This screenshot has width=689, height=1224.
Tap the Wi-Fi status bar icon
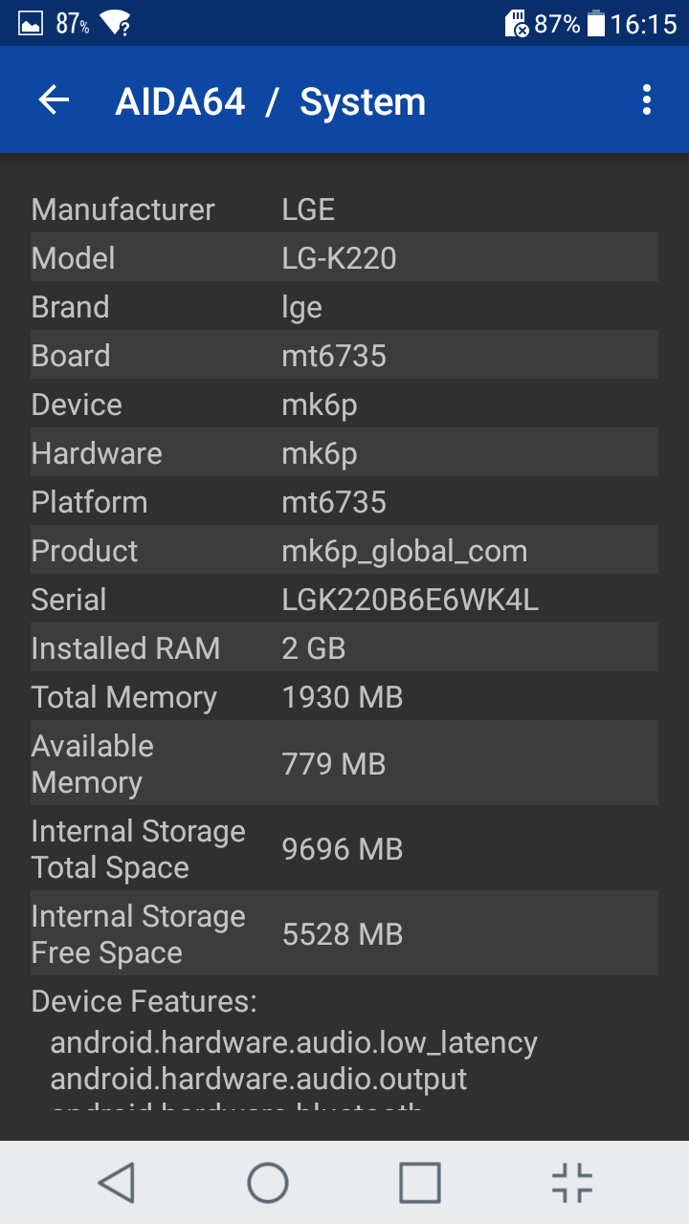click(x=115, y=23)
